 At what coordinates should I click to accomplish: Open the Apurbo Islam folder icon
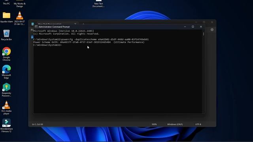[x=6, y=17]
